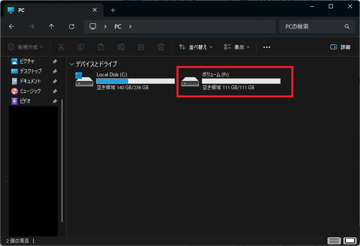Click the Cut scissors icon
Viewport: 360px width, 246px height.
point(61,47)
